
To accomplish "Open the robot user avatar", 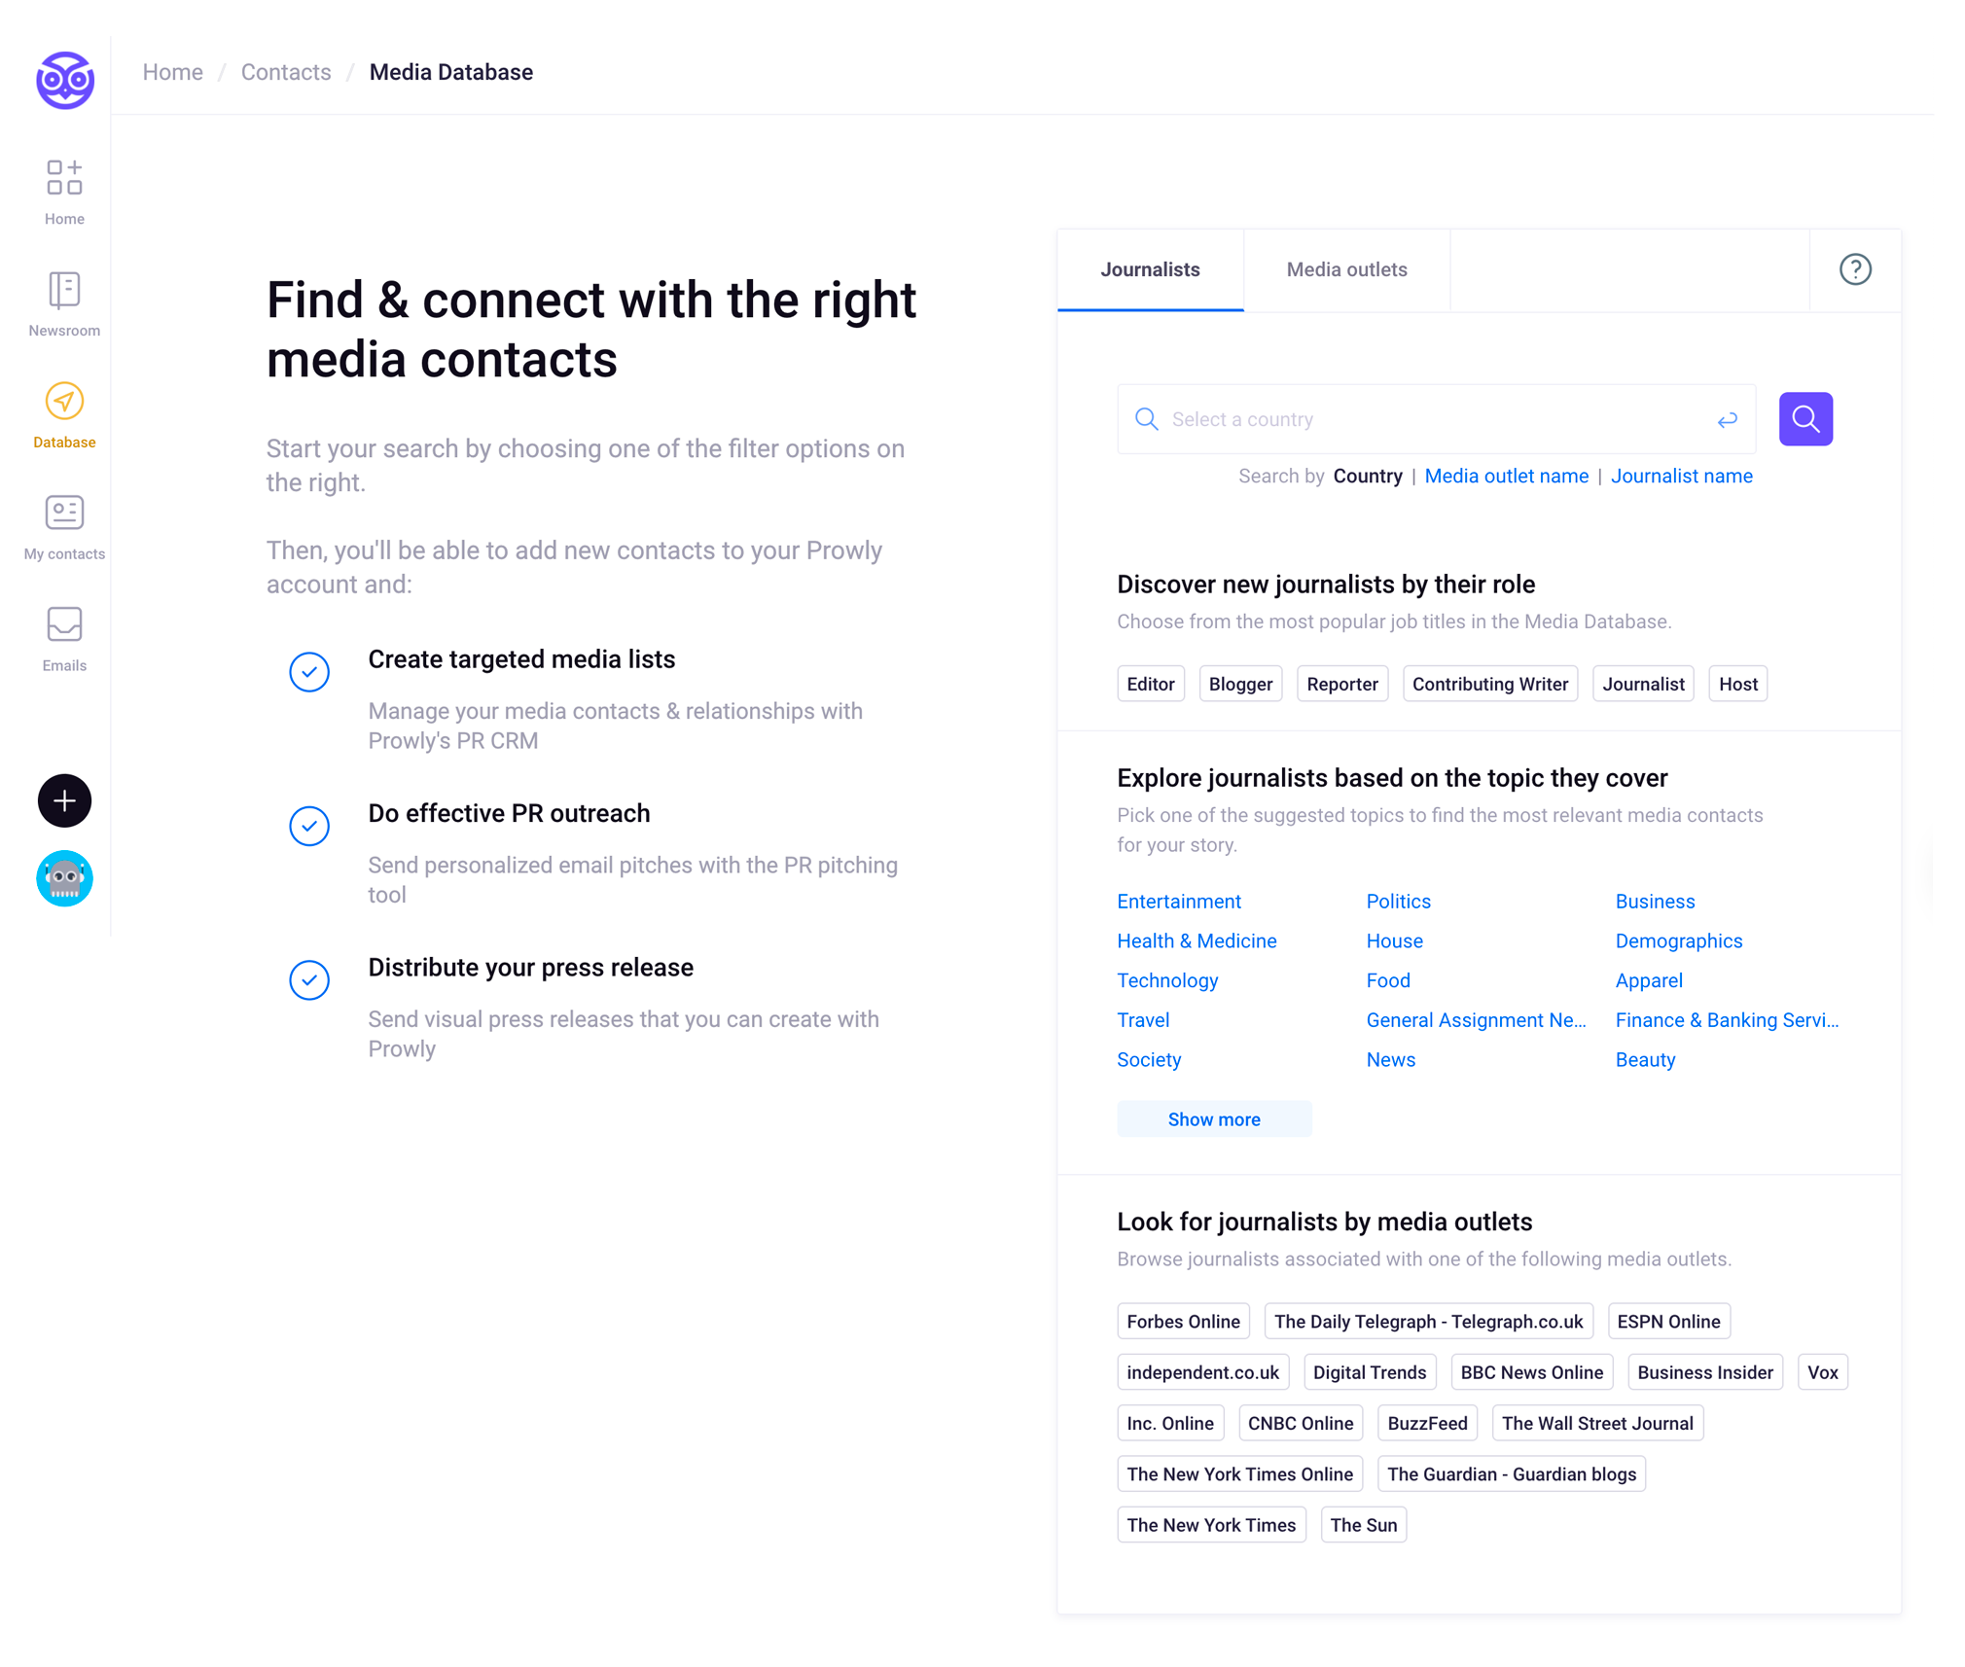I will [x=64, y=878].
